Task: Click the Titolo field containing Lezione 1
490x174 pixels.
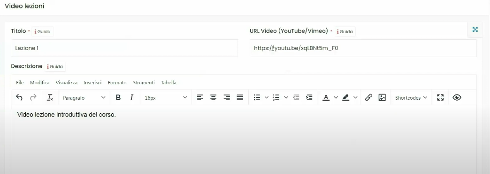Action: 124,48
